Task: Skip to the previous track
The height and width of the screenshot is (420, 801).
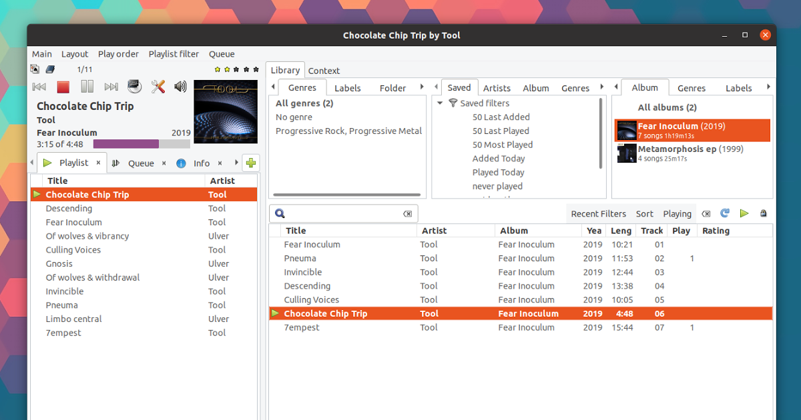Action: pos(39,87)
